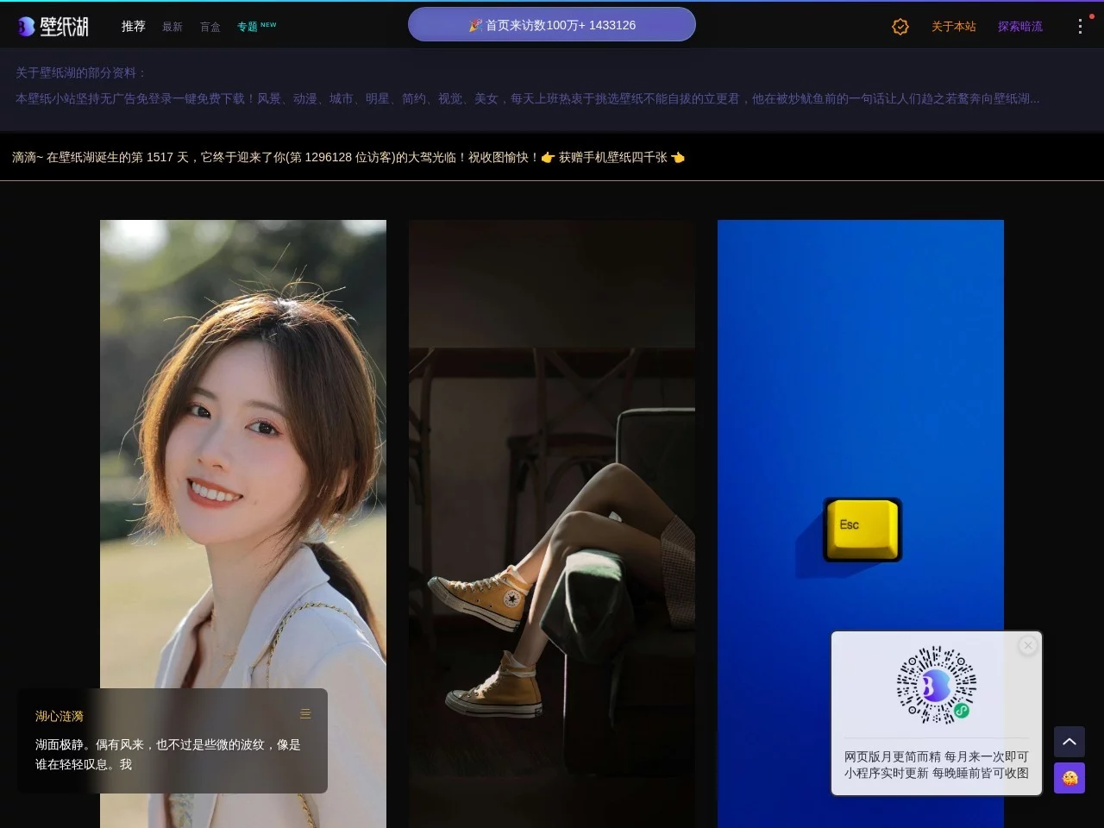Switch to the 最新 tab
This screenshot has width=1104, height=828.
coord(172,27)
